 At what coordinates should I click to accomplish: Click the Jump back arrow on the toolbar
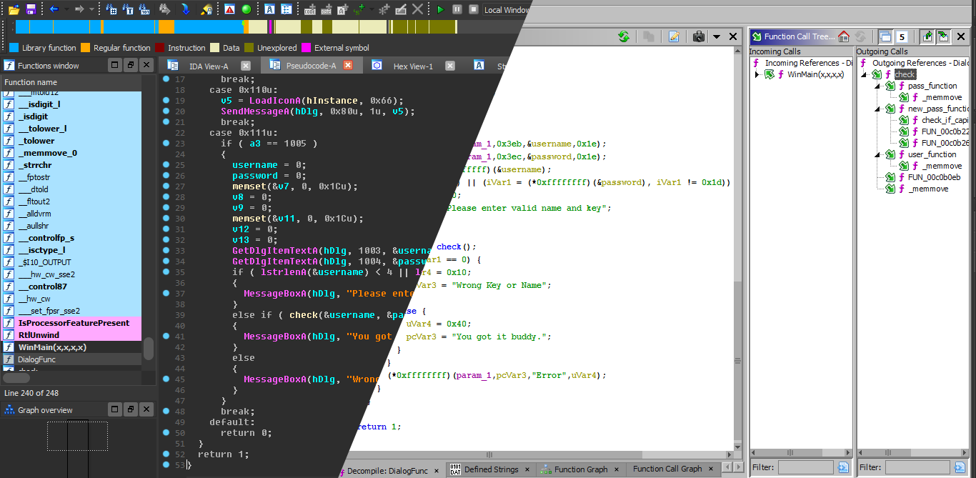[x=54, y=9]
